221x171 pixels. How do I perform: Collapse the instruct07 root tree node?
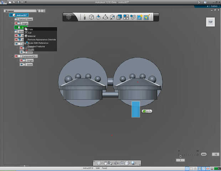tap(7, 15)
